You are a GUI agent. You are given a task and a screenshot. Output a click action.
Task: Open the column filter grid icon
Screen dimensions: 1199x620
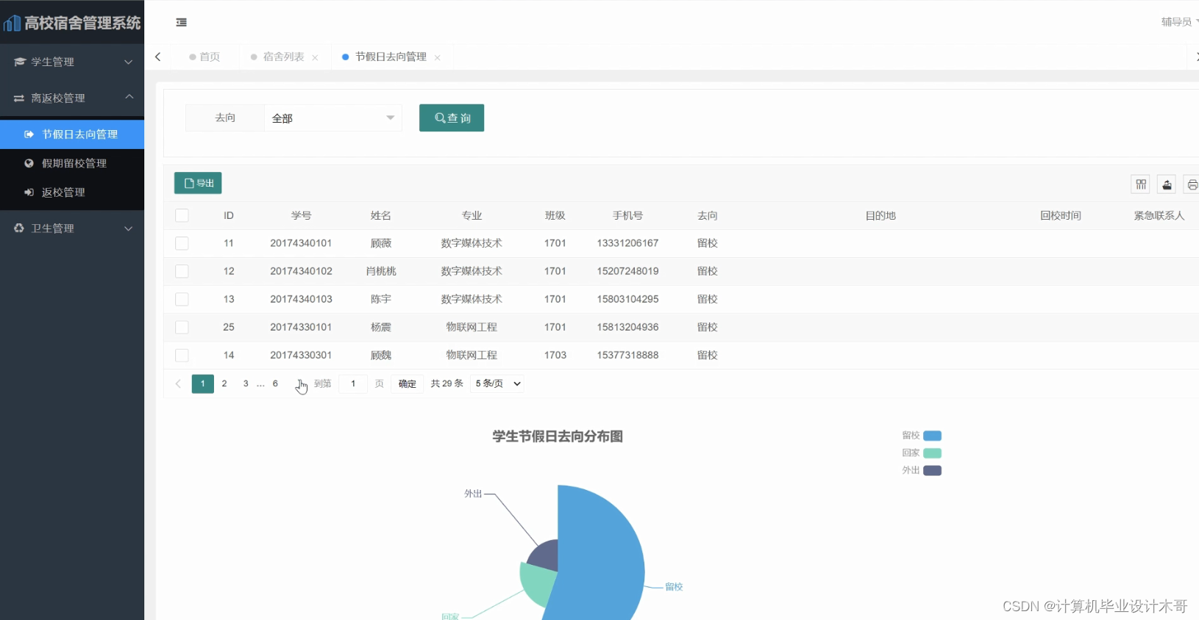click(1141, 184)
